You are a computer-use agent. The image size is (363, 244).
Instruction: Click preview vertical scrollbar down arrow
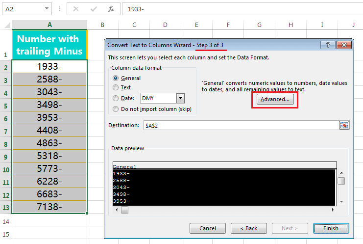click(x=341, y=202)
